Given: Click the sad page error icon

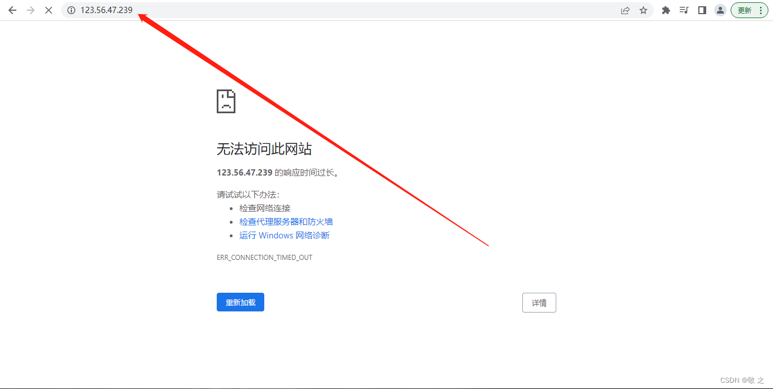Looking at the screenshot, I should [226, 101].
